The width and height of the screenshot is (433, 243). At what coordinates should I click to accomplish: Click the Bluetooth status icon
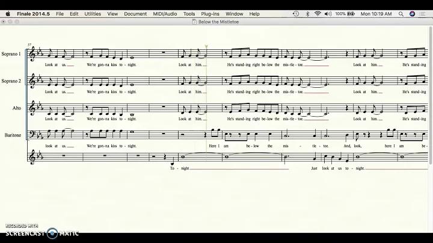point(307,14)
